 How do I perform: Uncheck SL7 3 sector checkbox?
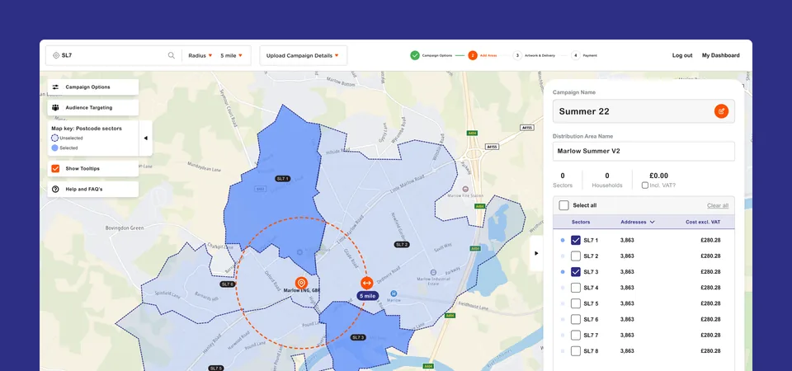pos(575,272)
